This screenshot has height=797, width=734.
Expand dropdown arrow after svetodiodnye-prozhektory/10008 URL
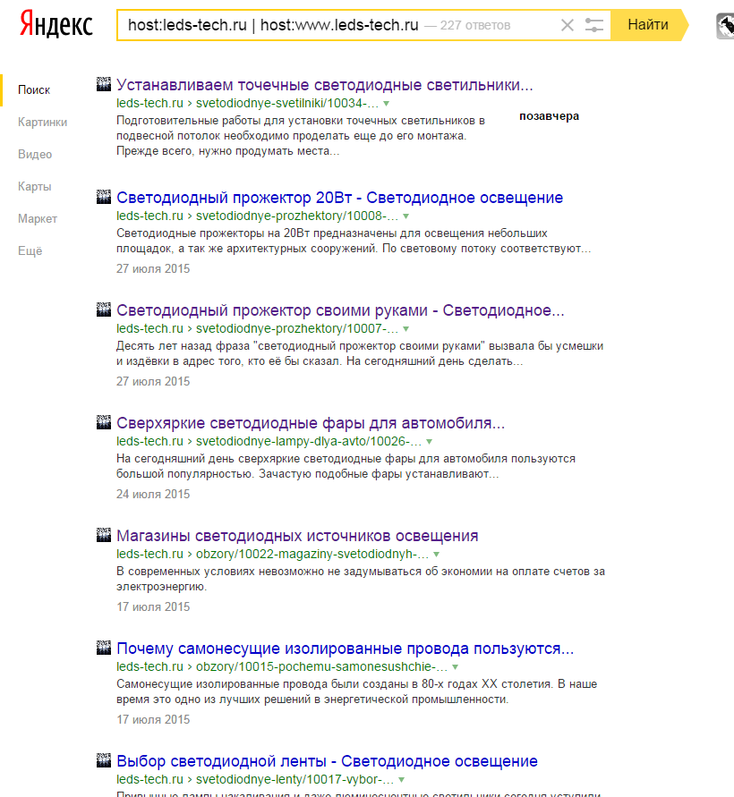tap(405, 216)
